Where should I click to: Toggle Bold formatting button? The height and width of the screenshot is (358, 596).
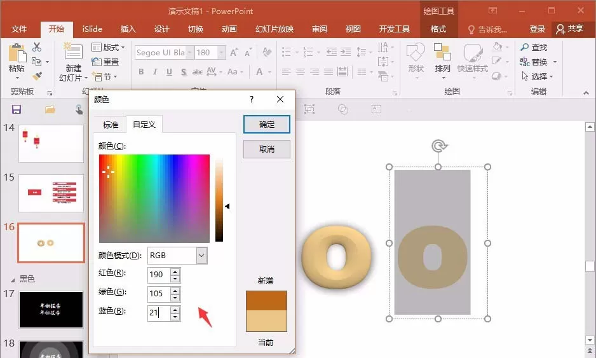pos(141,71)
